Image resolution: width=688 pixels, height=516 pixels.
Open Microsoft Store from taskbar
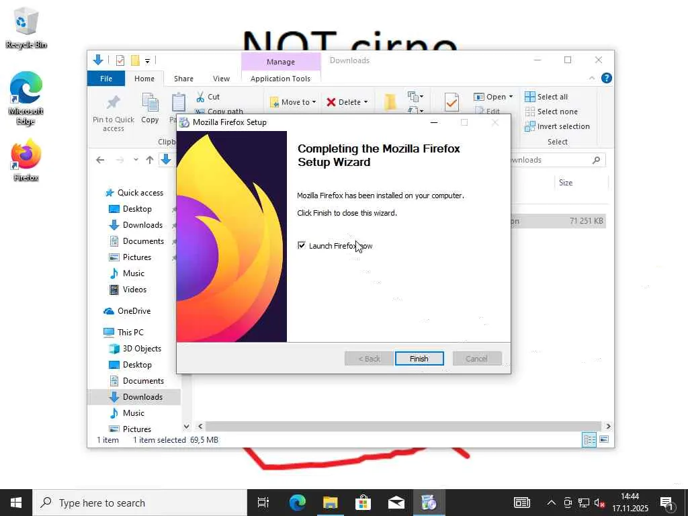point(363,503)
